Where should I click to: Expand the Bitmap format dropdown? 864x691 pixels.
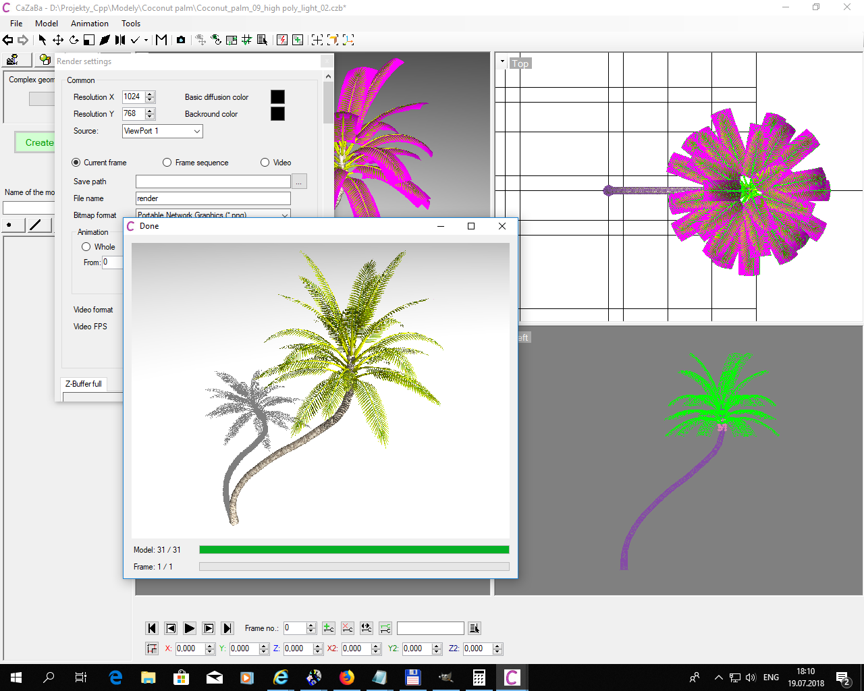[285, 215]
